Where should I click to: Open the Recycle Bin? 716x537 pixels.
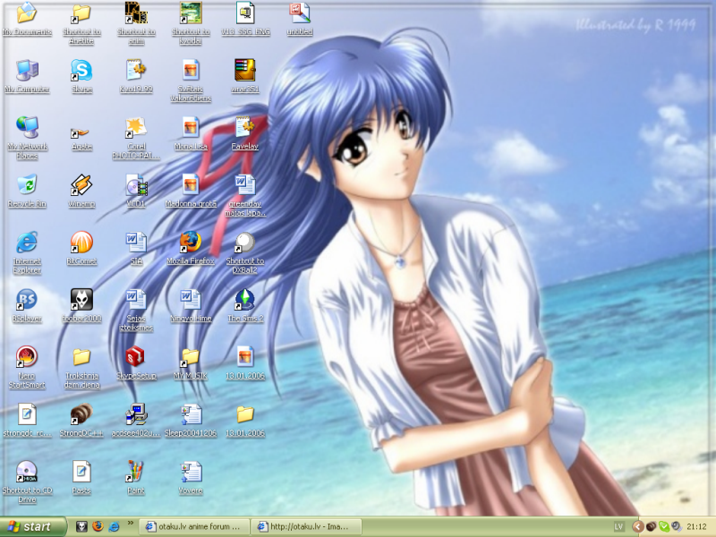27,191
